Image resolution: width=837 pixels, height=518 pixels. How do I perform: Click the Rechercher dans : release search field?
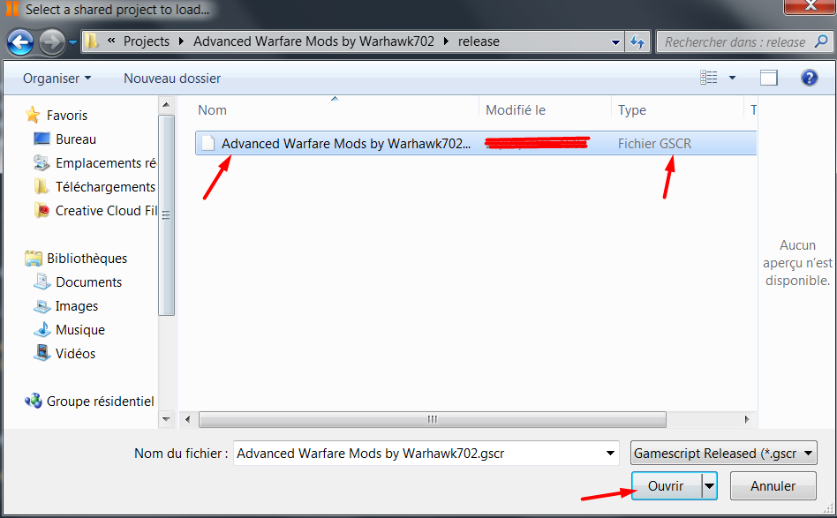735,41
